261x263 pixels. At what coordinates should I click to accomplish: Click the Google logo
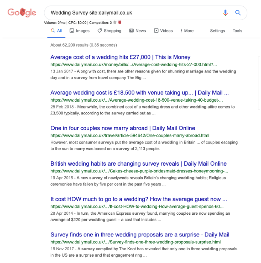(x=22, y=12)
